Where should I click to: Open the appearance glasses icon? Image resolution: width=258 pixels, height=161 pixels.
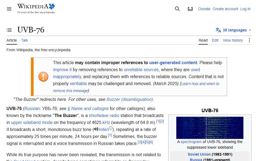click(190, 9)
